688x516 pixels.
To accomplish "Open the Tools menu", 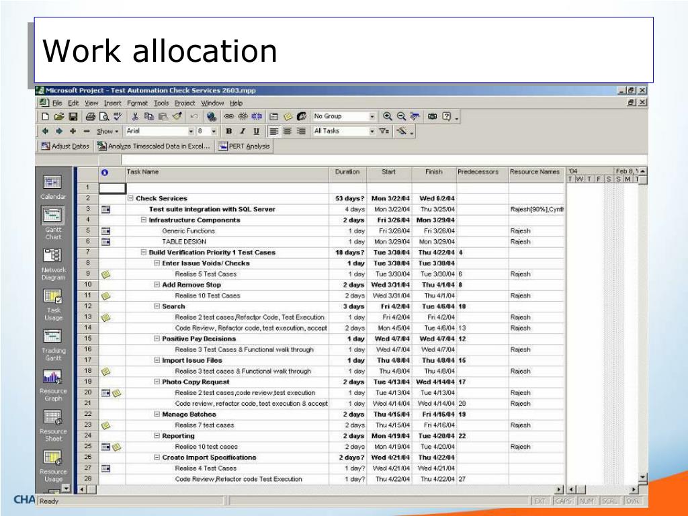I will 161,103.
